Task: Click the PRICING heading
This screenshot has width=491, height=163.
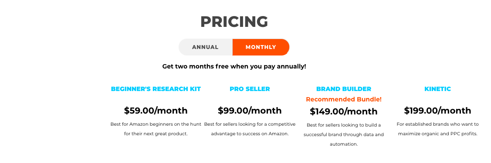Action: [234, 22]
